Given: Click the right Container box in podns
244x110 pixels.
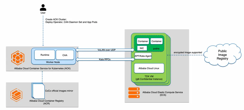Looking at the screenshot, I should click(156, 41).
